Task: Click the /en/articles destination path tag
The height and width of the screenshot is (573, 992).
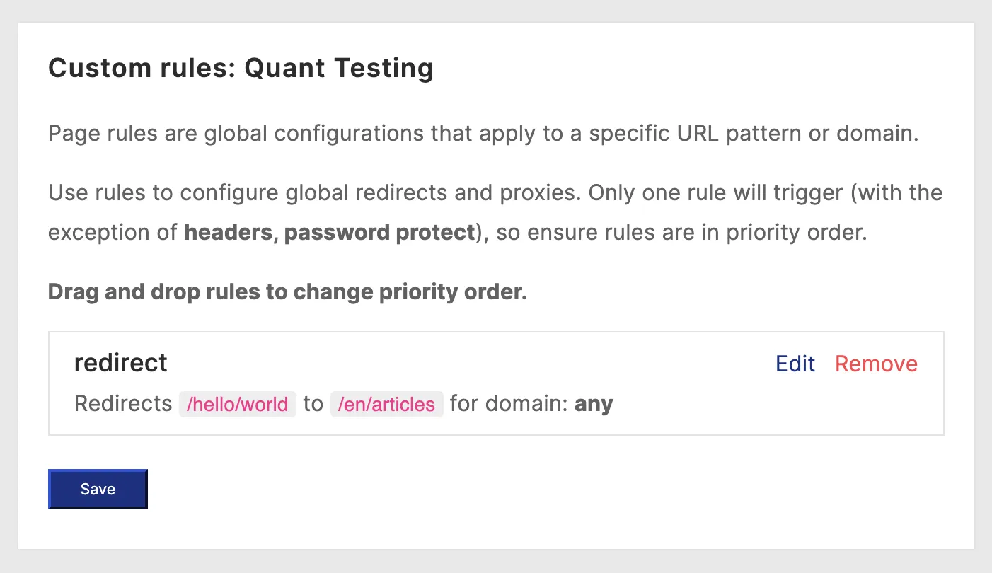Action: tap(386, 405)
